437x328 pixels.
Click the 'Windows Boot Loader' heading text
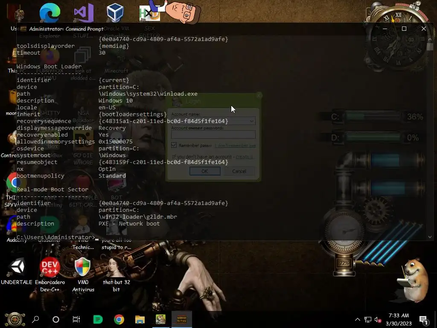point(49,66)
